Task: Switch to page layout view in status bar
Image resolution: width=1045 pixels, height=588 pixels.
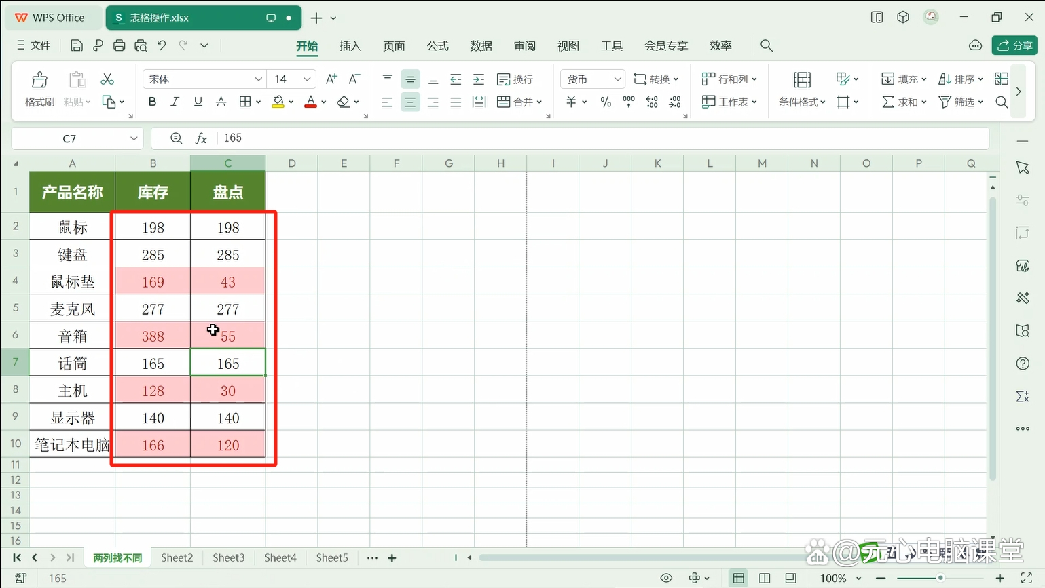Action: 765,578
